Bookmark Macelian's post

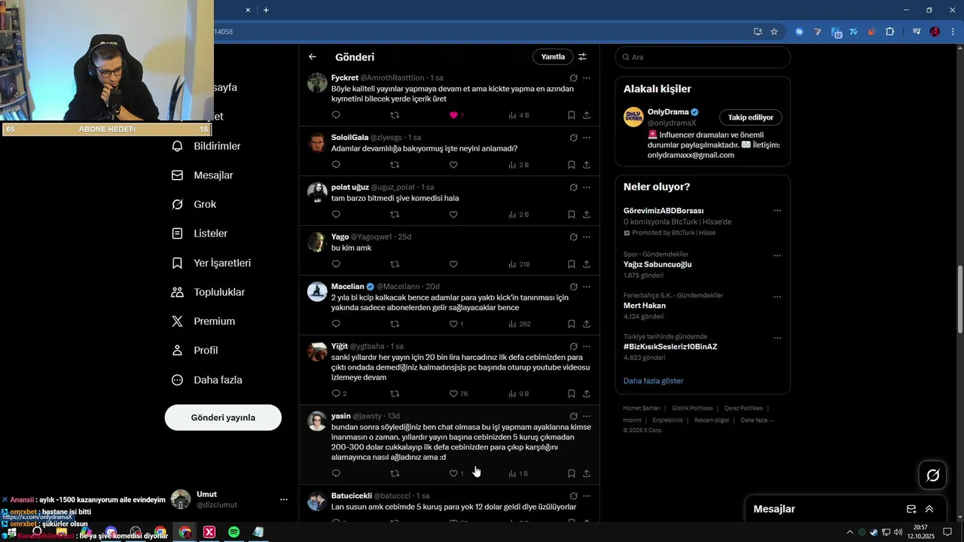coord(572,324)
